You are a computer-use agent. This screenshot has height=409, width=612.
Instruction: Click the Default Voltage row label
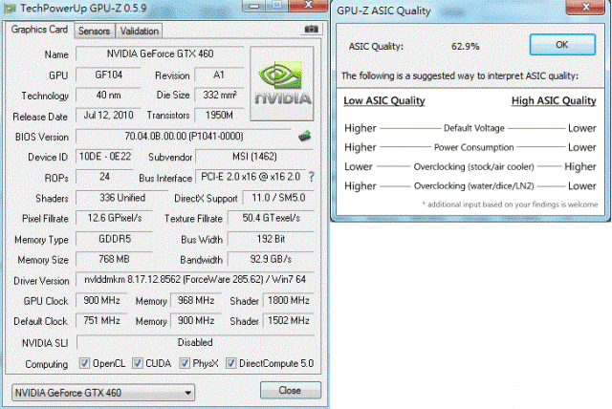(x=474, y=128)
